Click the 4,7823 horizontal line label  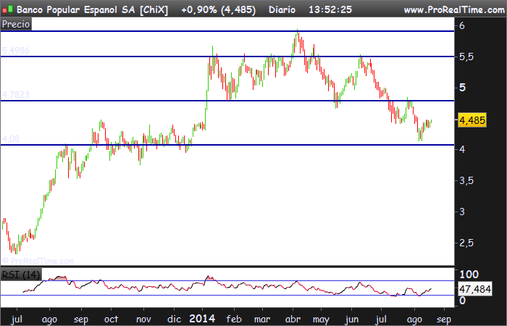[x=15, y=94]
